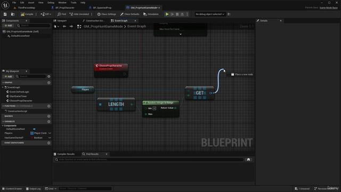Click the Find button in the toolbar
The height and width of the screenshot is (192, 341).
pos(62,14)
